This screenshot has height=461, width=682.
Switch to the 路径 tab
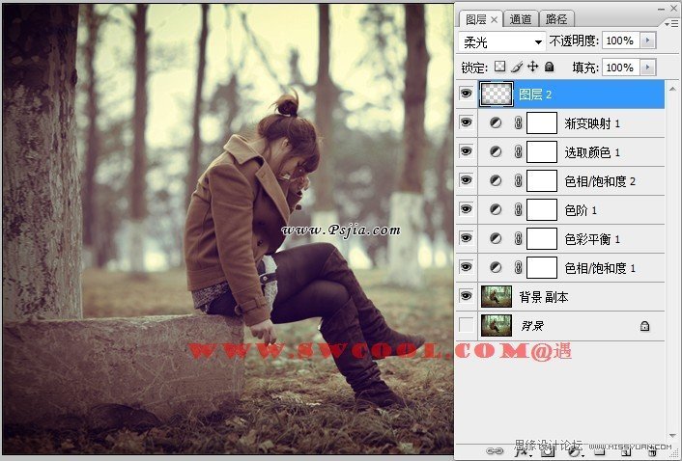[x=556, y=19]
